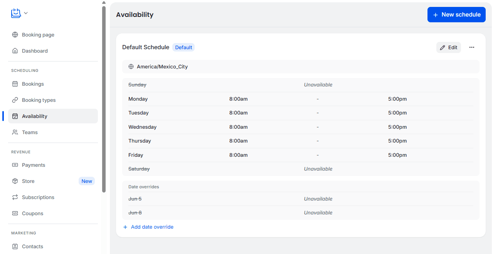The height and width of the screenshot is (254, 493).
Task: Select Availability in the sidebar
Action: pos(53,116)
